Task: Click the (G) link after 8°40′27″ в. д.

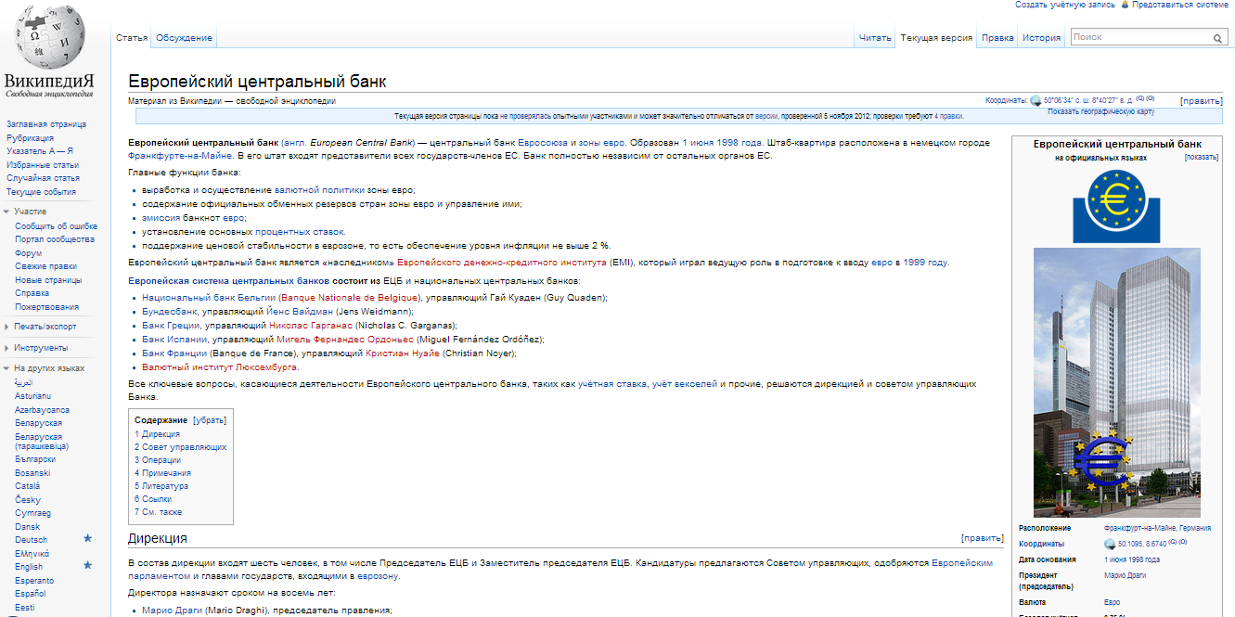Action: (1139, 98)
